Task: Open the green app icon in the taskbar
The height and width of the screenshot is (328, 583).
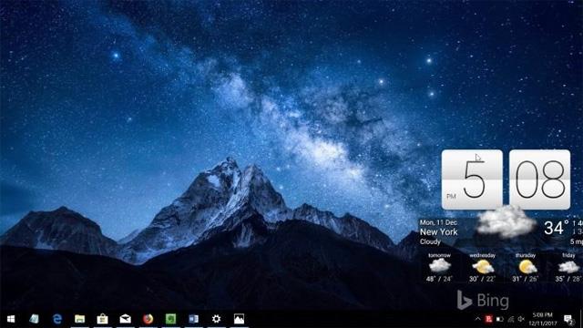Action: tap(170, 319)
